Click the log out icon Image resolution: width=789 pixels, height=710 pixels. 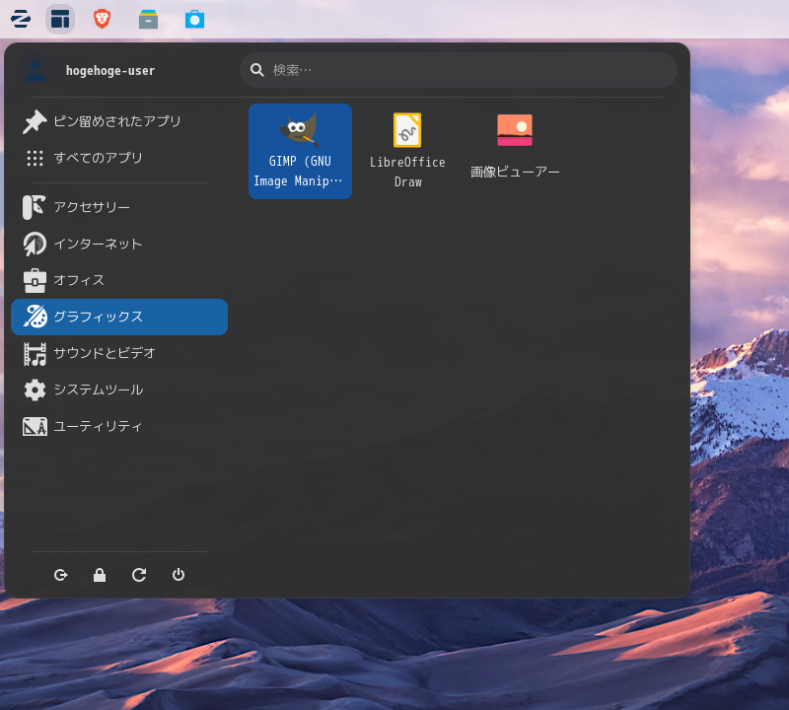point(61,575)
